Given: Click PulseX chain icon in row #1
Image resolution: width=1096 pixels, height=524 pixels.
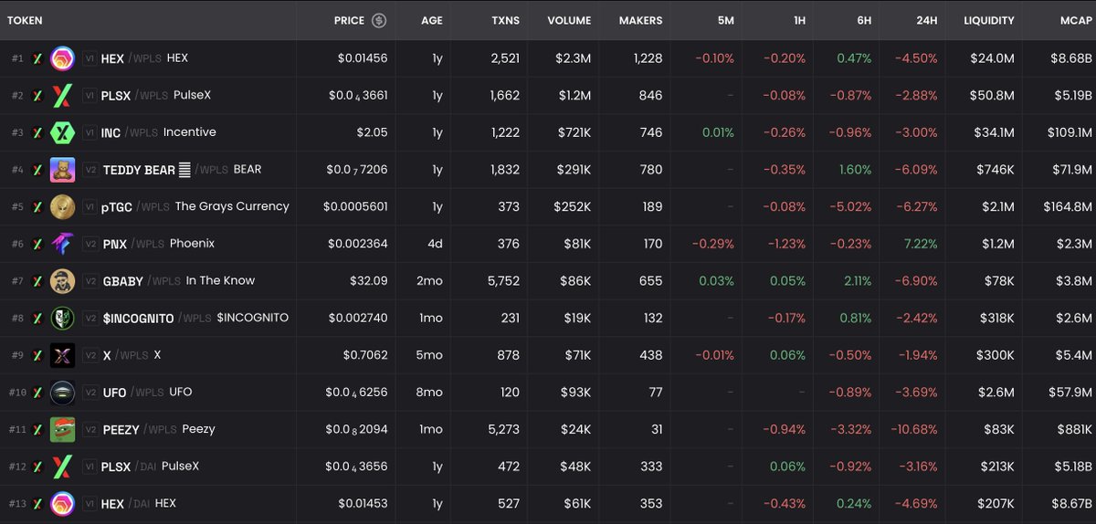Looking at the screenshot, I should (x=37, y=58).
